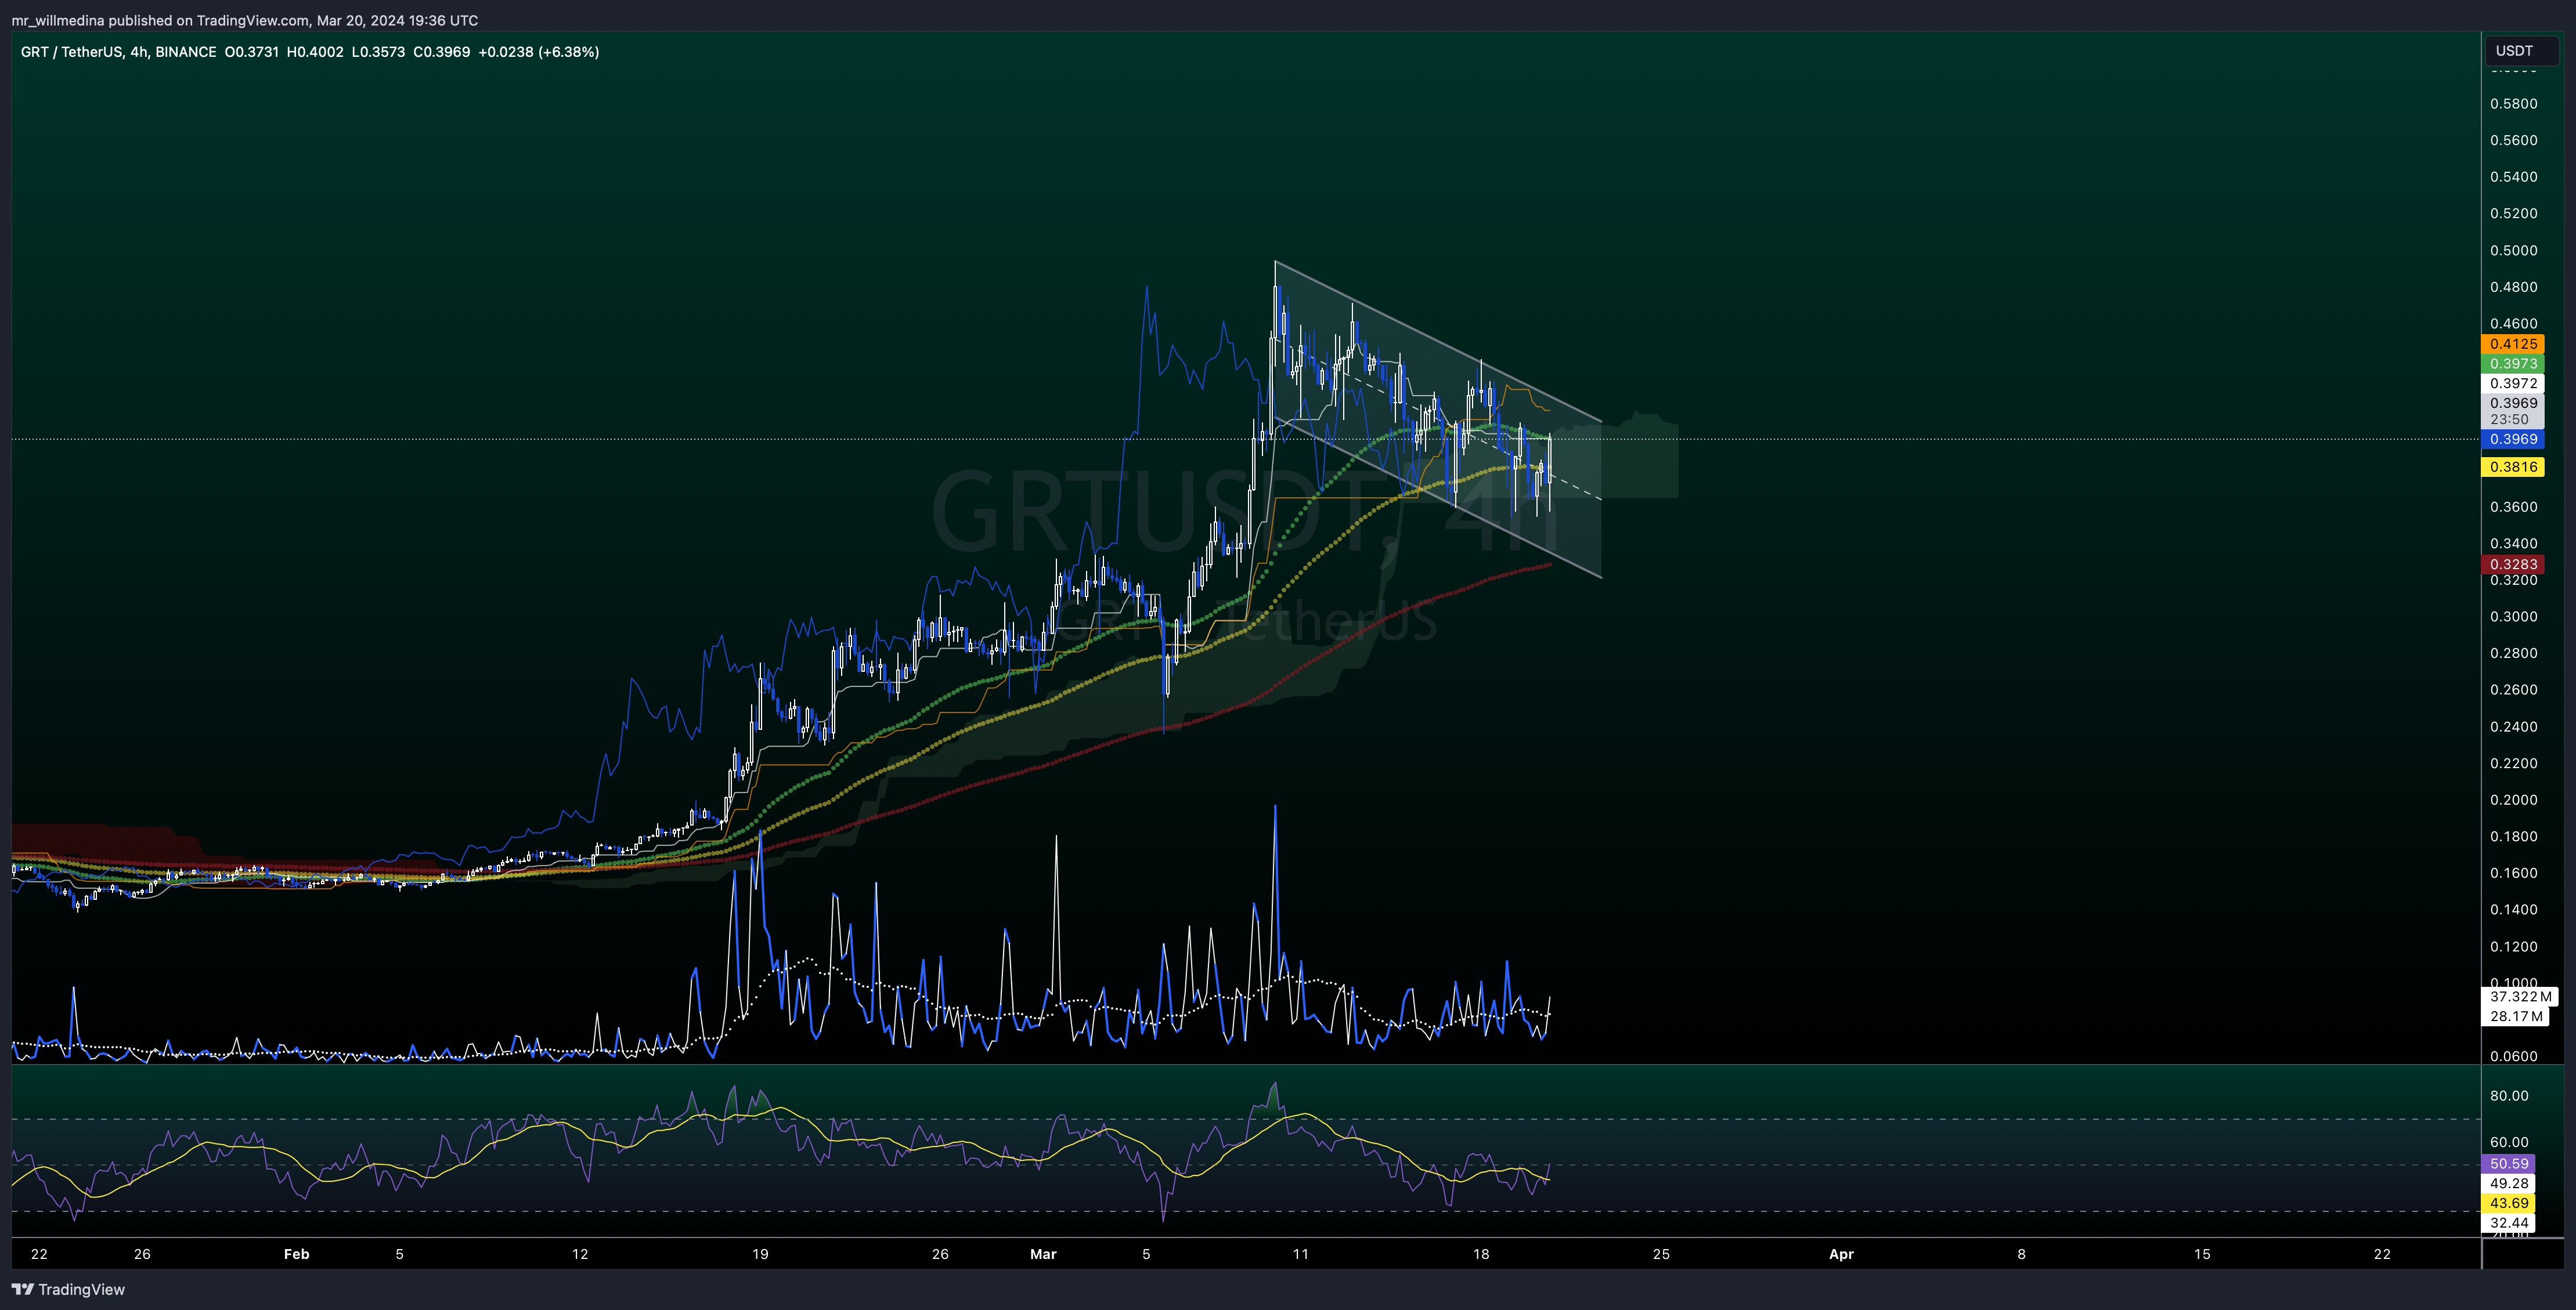Click the 28.17M volume average label
This screenshot has width=2576, height=1310.
pyautogui.click(x=2516, y=1016)
